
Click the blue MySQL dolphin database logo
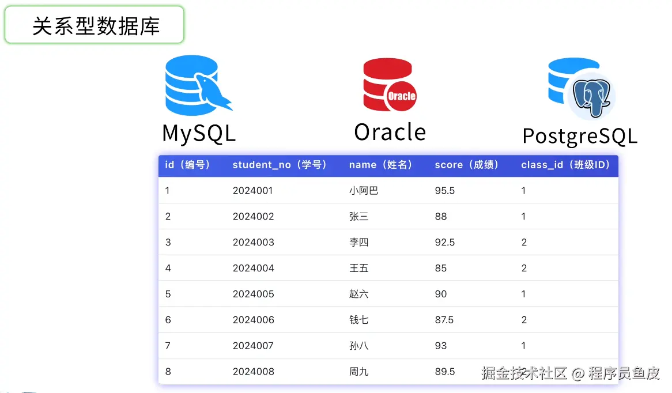[x=199, y=85]
